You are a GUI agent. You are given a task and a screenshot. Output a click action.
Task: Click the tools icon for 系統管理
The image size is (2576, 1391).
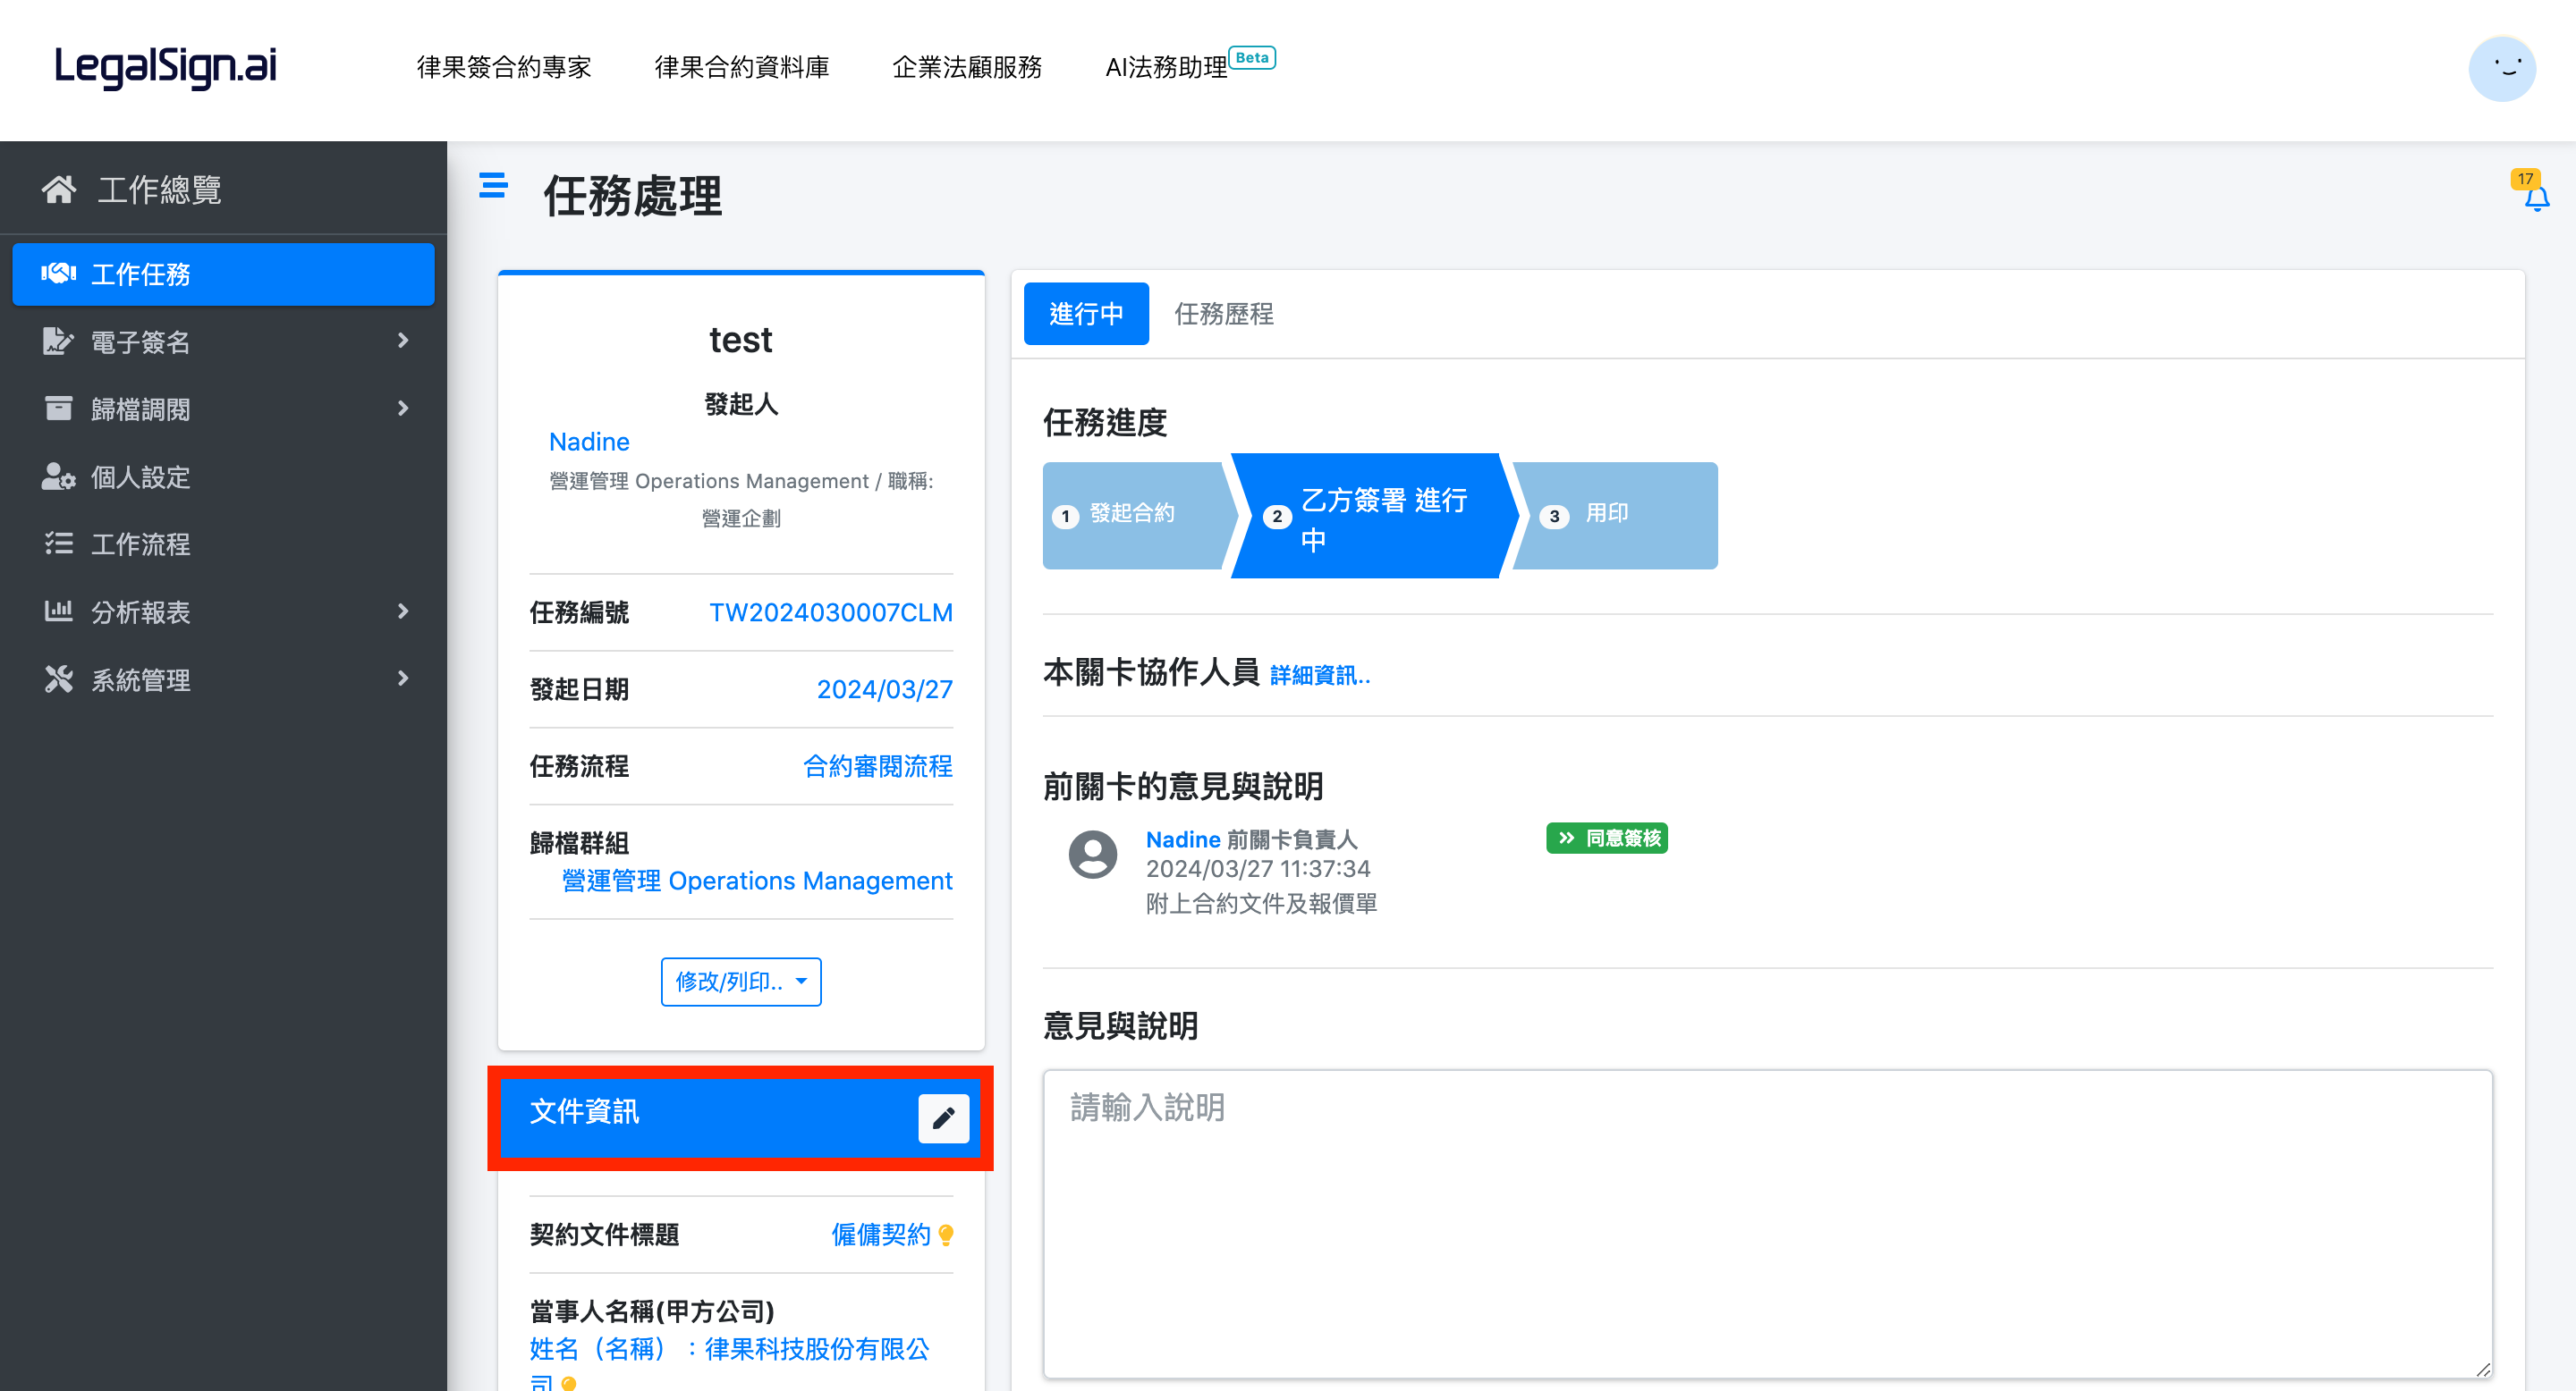point(58,679)
